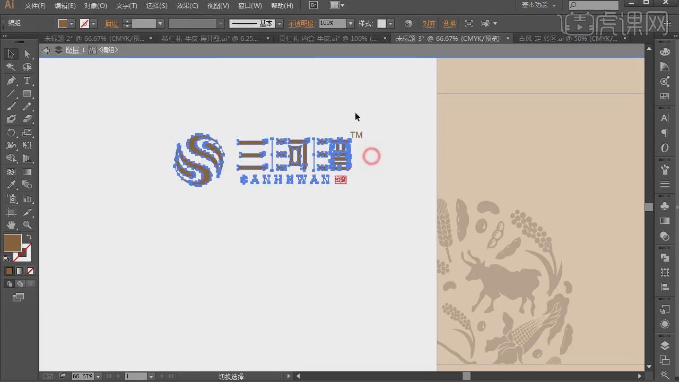Open the fill color dropdown arrow
Screen dimensions: 679x382
coord(72,23)
